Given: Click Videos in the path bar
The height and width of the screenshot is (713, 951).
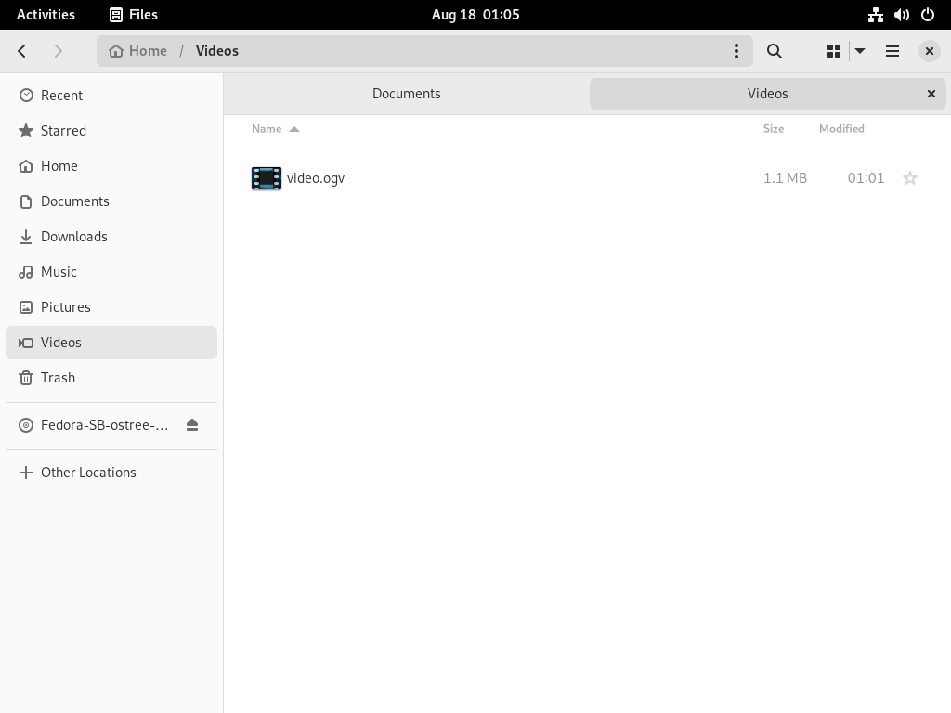Looking at the screenshot, I should pyautogui.click(x=217, y=51).
